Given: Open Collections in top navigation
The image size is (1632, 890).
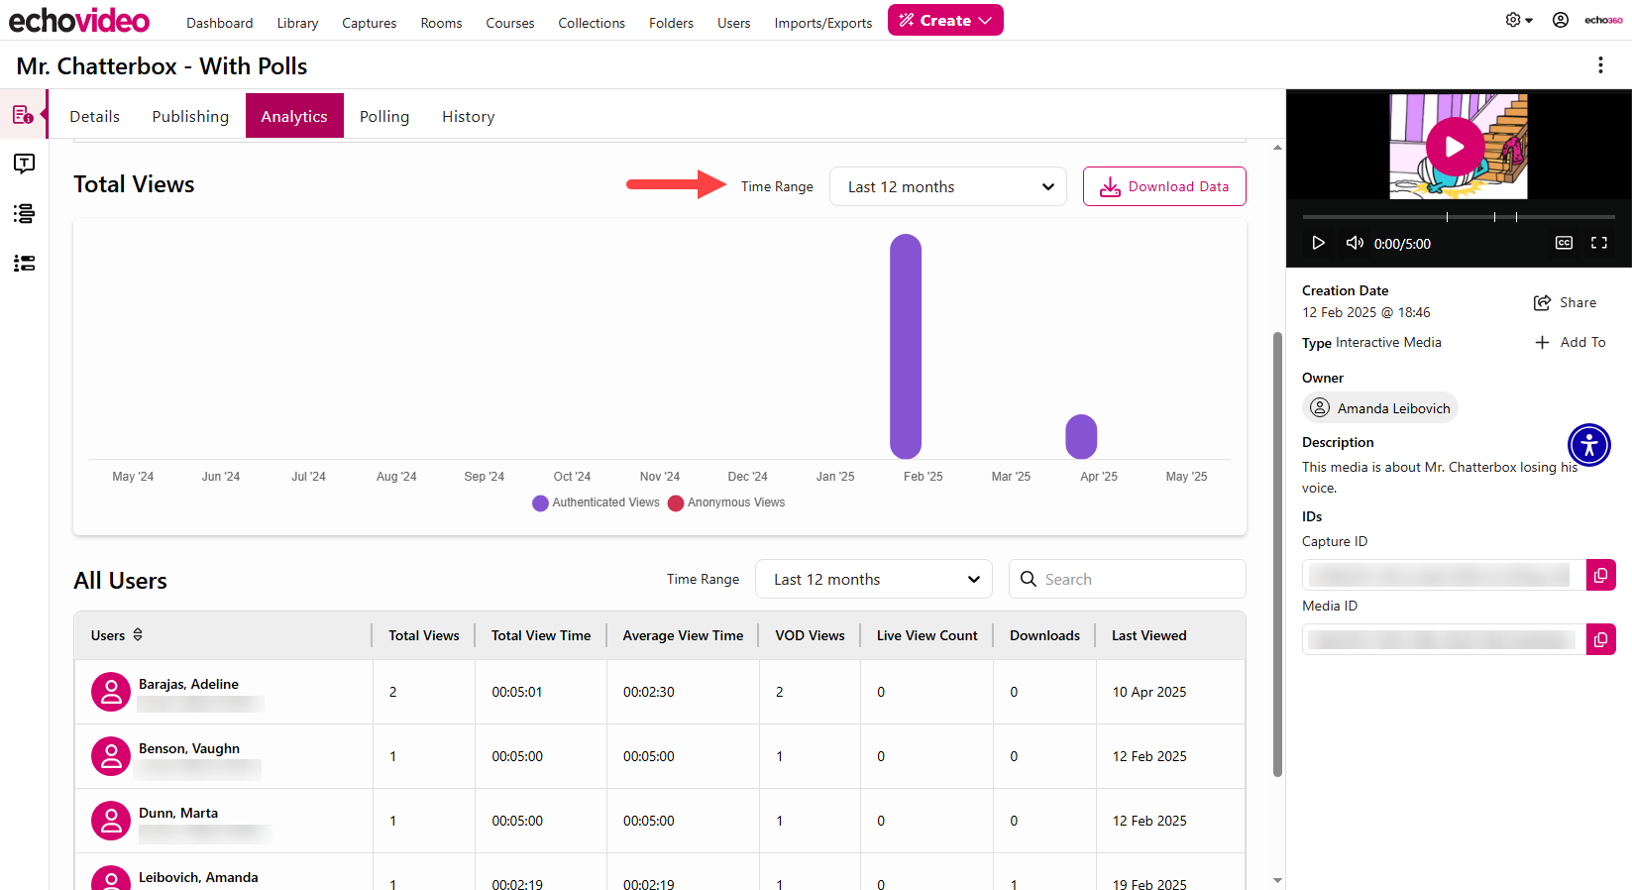Looking at the screenshot, I should 592,23.
